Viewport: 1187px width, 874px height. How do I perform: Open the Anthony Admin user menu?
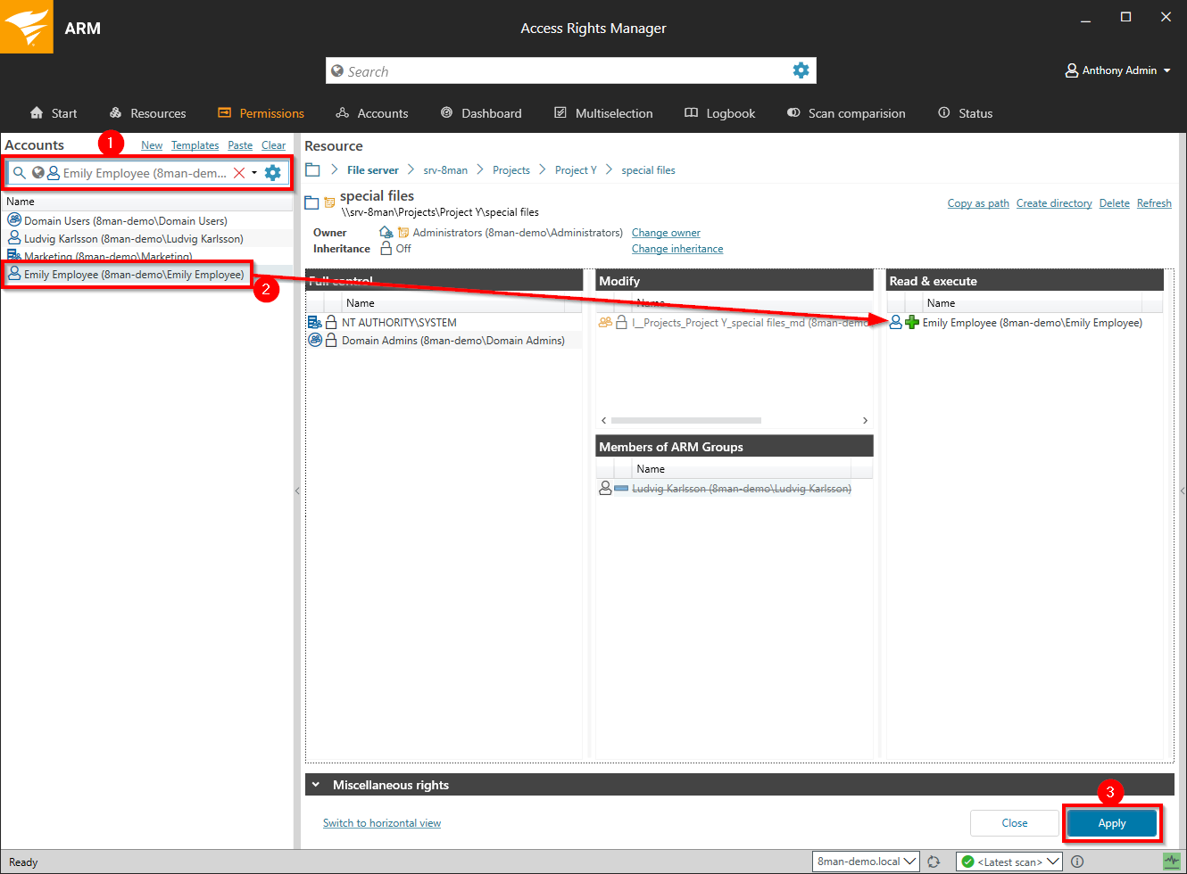click(x=1117, y=70)
